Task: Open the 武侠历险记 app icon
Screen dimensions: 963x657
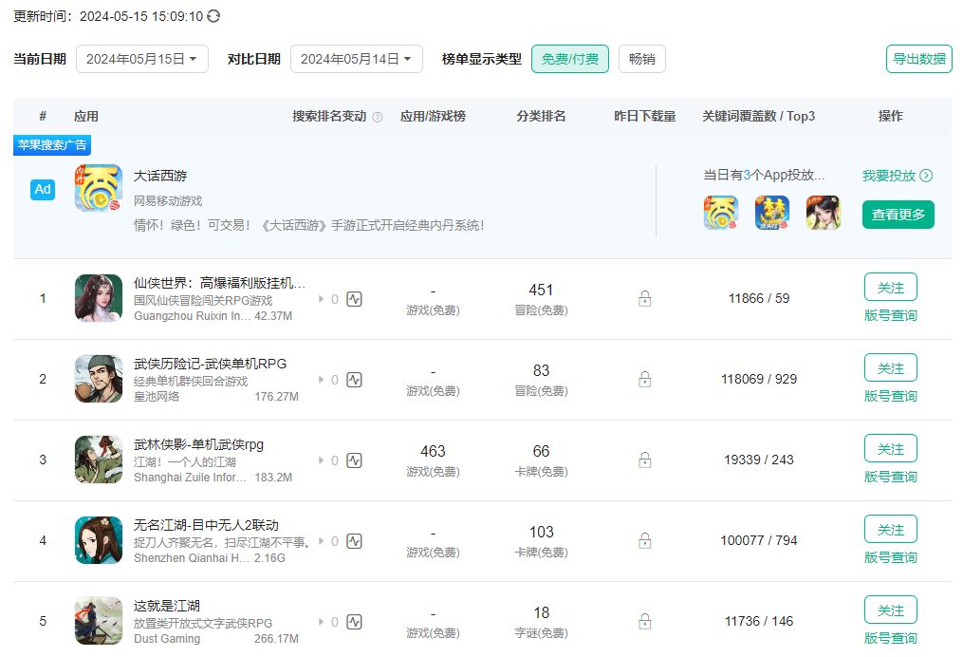Action: pyautogui.click(x=99, y=379)
